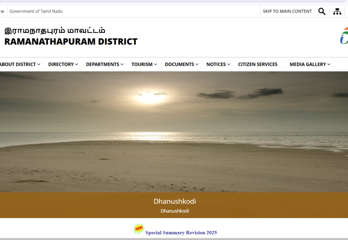Click the Government of Tamil Nadu link
Screen dimensions: 348x240
[36, 11]
